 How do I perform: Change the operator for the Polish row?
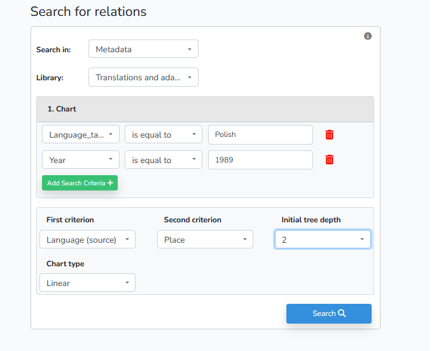pos(164,134)
